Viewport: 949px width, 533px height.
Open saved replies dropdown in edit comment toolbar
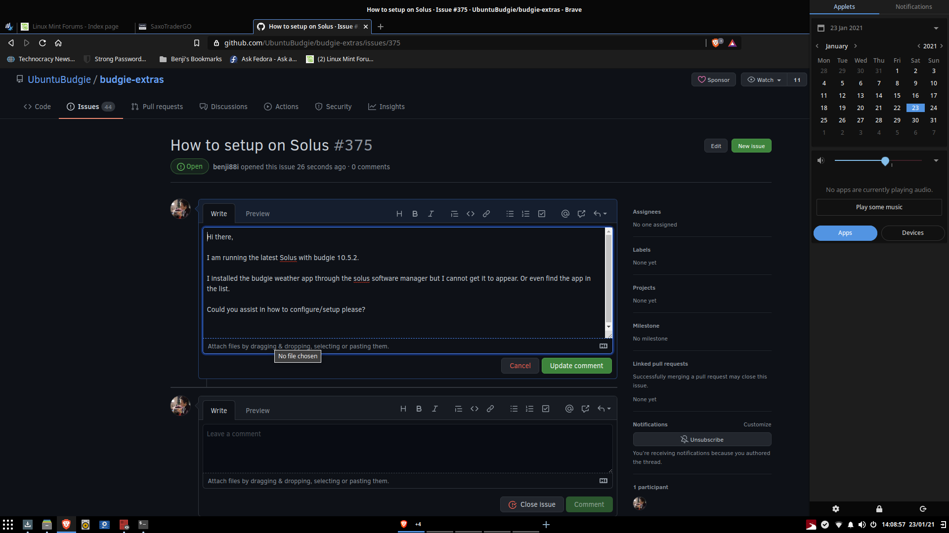point(600,214)
